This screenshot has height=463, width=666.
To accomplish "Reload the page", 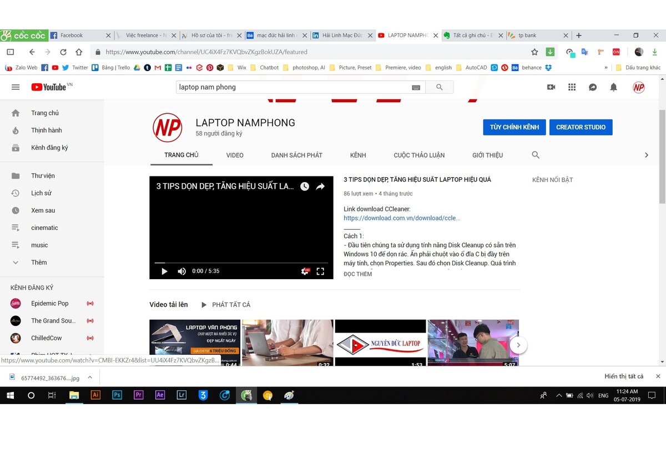I will pyautogui.click(x=63, y=52).
